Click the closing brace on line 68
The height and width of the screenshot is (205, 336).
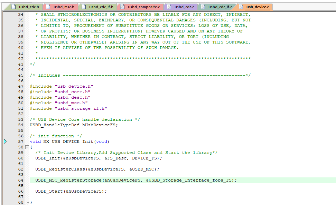coord(31,202)
